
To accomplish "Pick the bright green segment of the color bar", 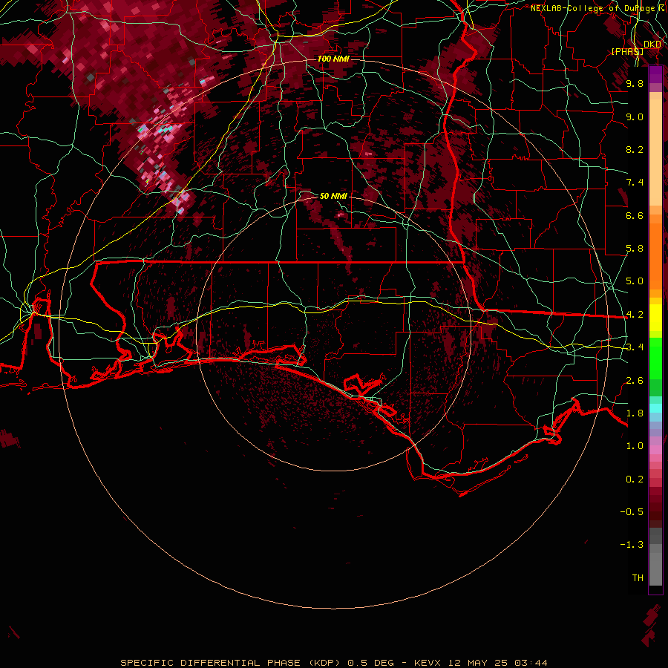I will click(x=655, y=359).
